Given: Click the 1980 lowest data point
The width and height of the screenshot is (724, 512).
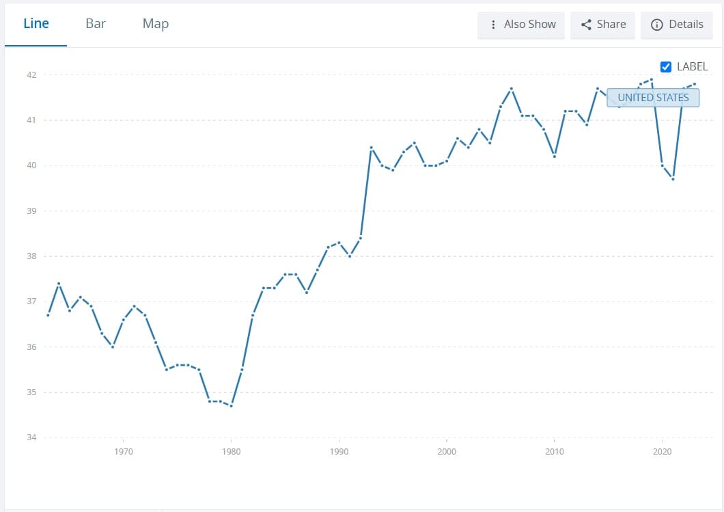Looking at the screenshot, I should 232,406.
